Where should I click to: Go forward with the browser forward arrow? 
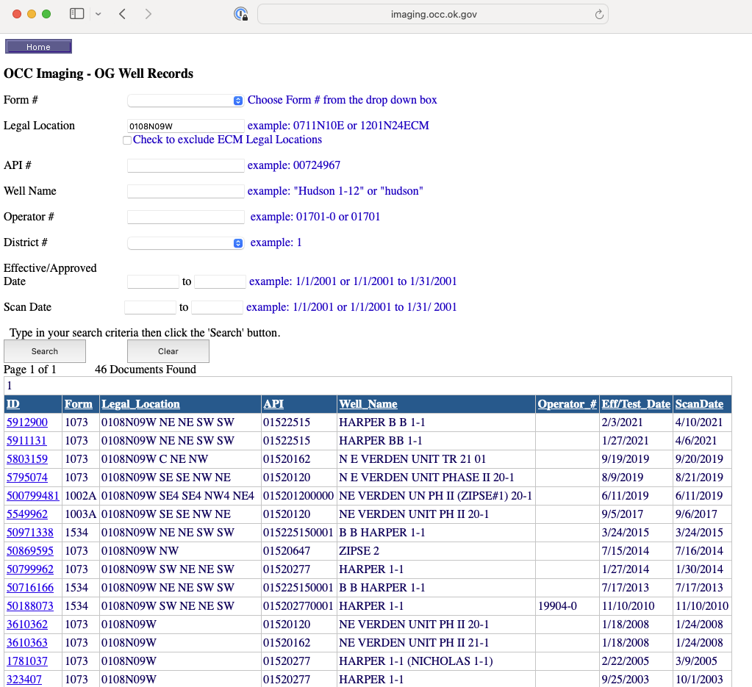coord(148,14)
